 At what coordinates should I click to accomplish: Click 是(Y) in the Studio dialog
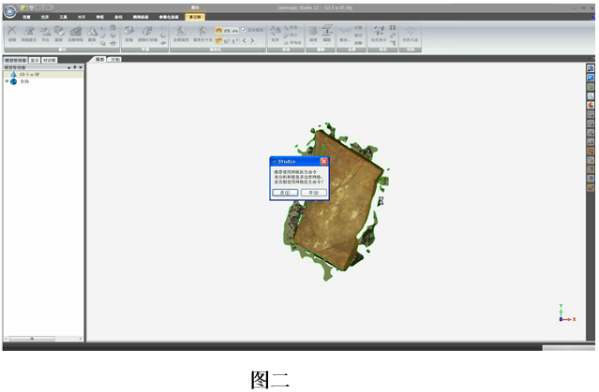(x=284, y=192)
